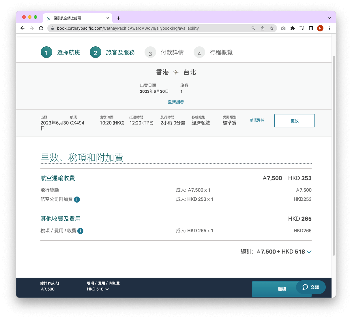This screenshot has height=319, width=352.
Task: Click departure time 10:20 (HKG)
Action: (x=112, y=123)
